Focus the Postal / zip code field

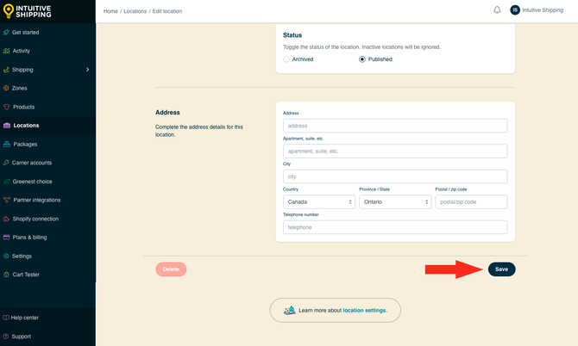[471, 202]
